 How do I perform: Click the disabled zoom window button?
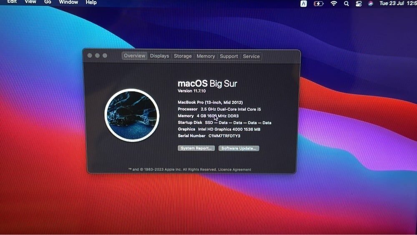coord(105,56)
